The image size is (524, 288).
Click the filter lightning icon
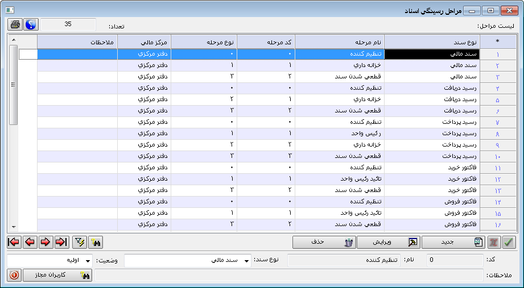(80, 243)
